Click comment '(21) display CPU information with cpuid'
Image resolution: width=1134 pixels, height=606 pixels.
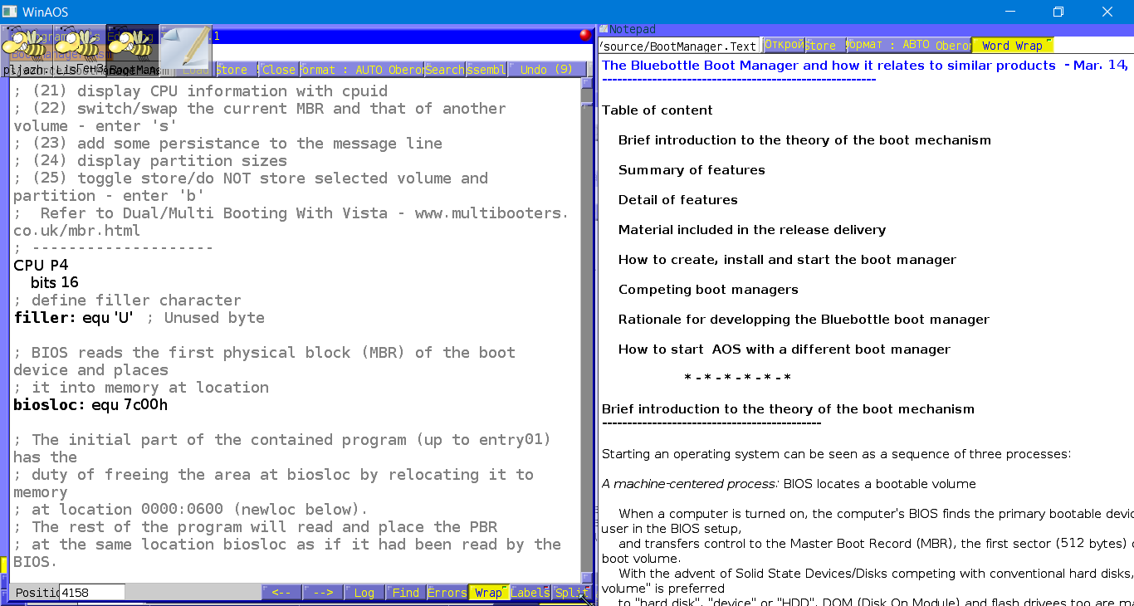(200, 91)
